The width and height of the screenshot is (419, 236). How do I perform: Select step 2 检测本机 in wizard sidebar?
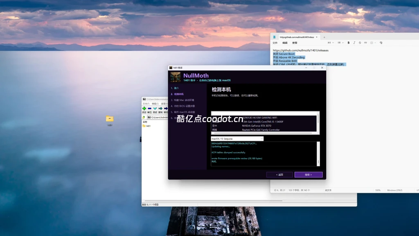[x=177, y=94]
